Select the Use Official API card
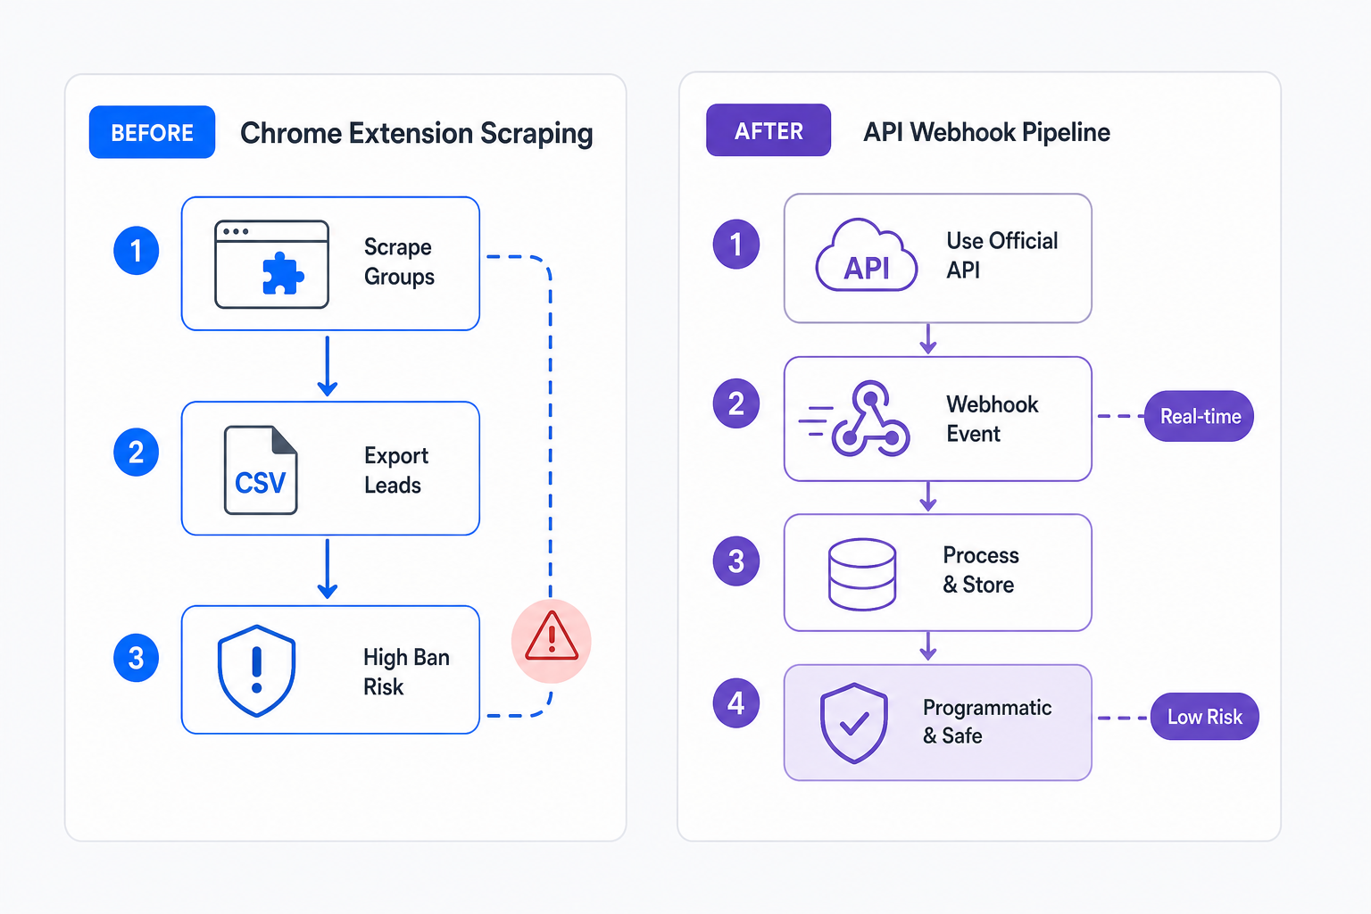The height and width of the screenshot is (914, 1371). (x=938, y=258)
